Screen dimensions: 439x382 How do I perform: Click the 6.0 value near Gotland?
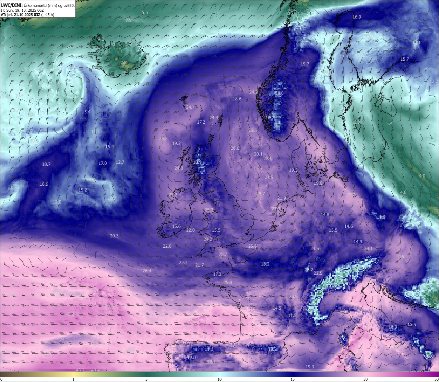tap(357, 122)
